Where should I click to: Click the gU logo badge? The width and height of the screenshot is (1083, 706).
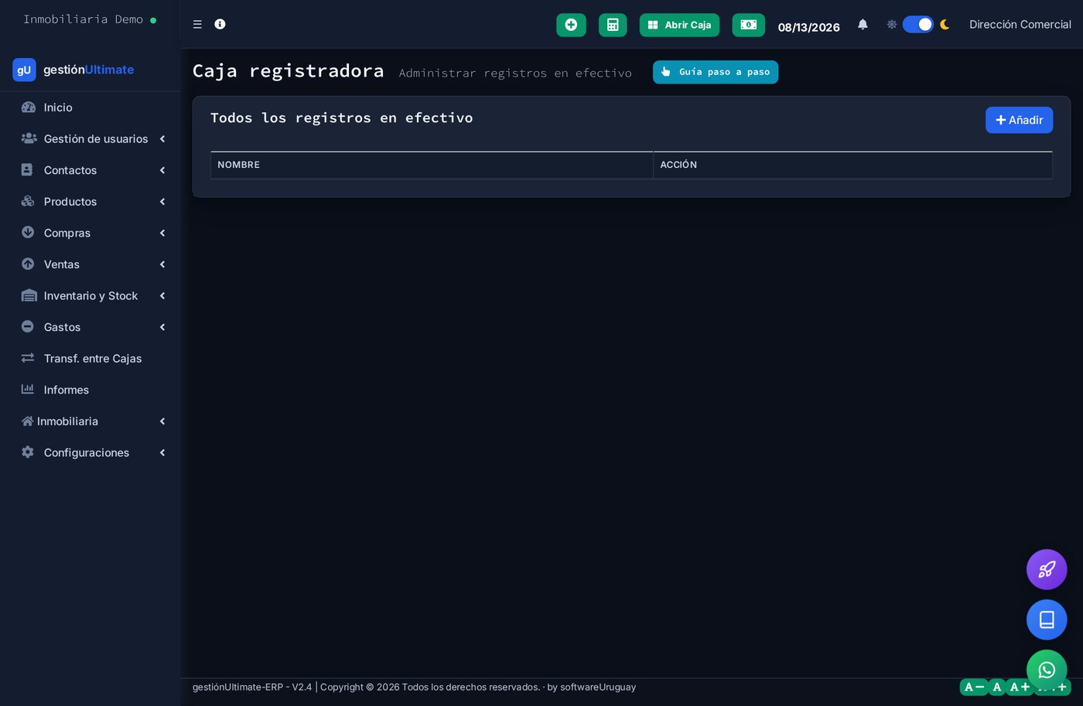click(24, 70)
